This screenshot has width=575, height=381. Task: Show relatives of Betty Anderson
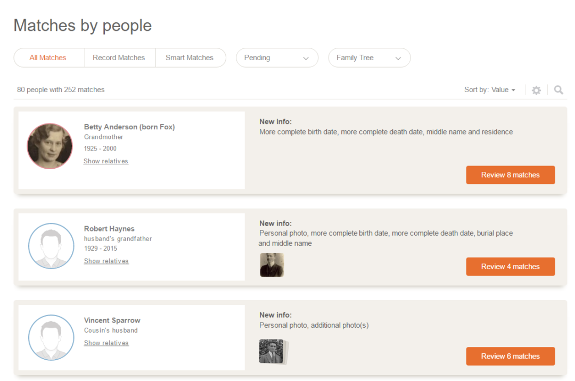106,161
